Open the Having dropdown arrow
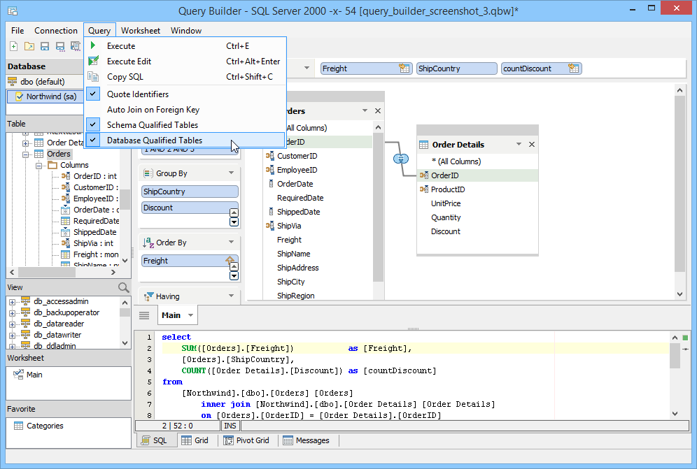Image resolution: width=697 pixels, height=469 pixels. click(231, 296)
